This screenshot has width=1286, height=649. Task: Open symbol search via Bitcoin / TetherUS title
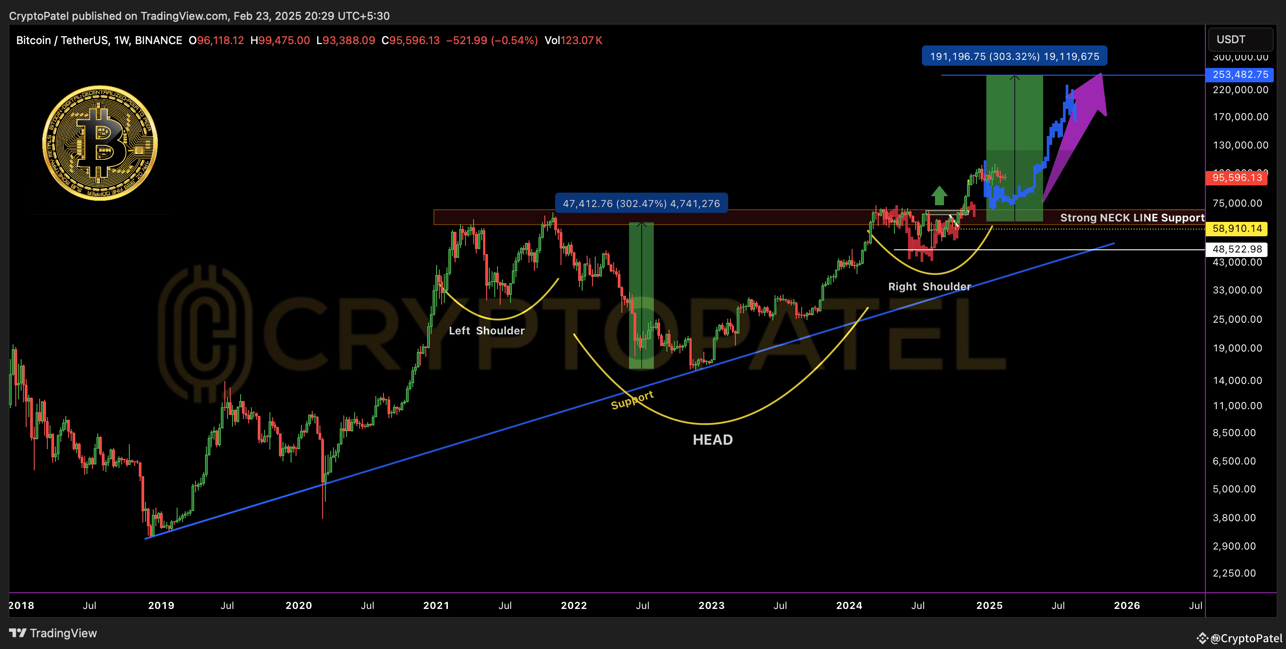[x=64, y=41]
